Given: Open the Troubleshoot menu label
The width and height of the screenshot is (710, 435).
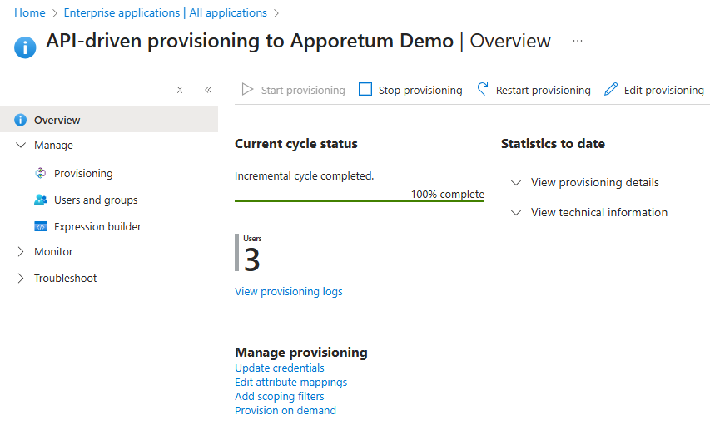Looking at the screenshot, I should [x=65, y=278].
